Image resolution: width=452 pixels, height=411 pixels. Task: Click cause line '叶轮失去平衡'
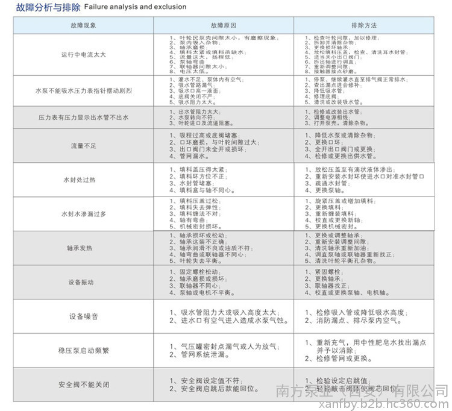[x=196, y=261]
